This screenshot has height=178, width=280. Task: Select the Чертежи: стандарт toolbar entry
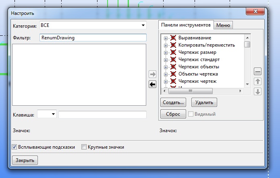199,59
